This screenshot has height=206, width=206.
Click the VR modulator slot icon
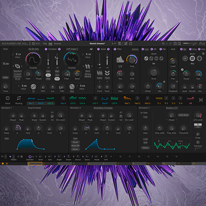(190, 98)
